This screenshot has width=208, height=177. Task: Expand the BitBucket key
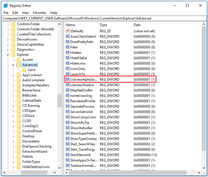[x=13, y=95]
